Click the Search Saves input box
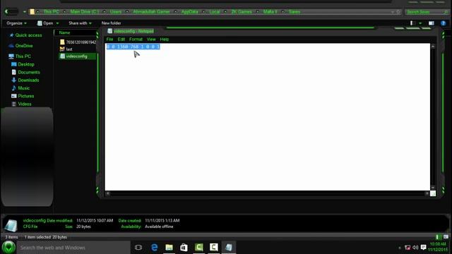 (x=426, y=12)
